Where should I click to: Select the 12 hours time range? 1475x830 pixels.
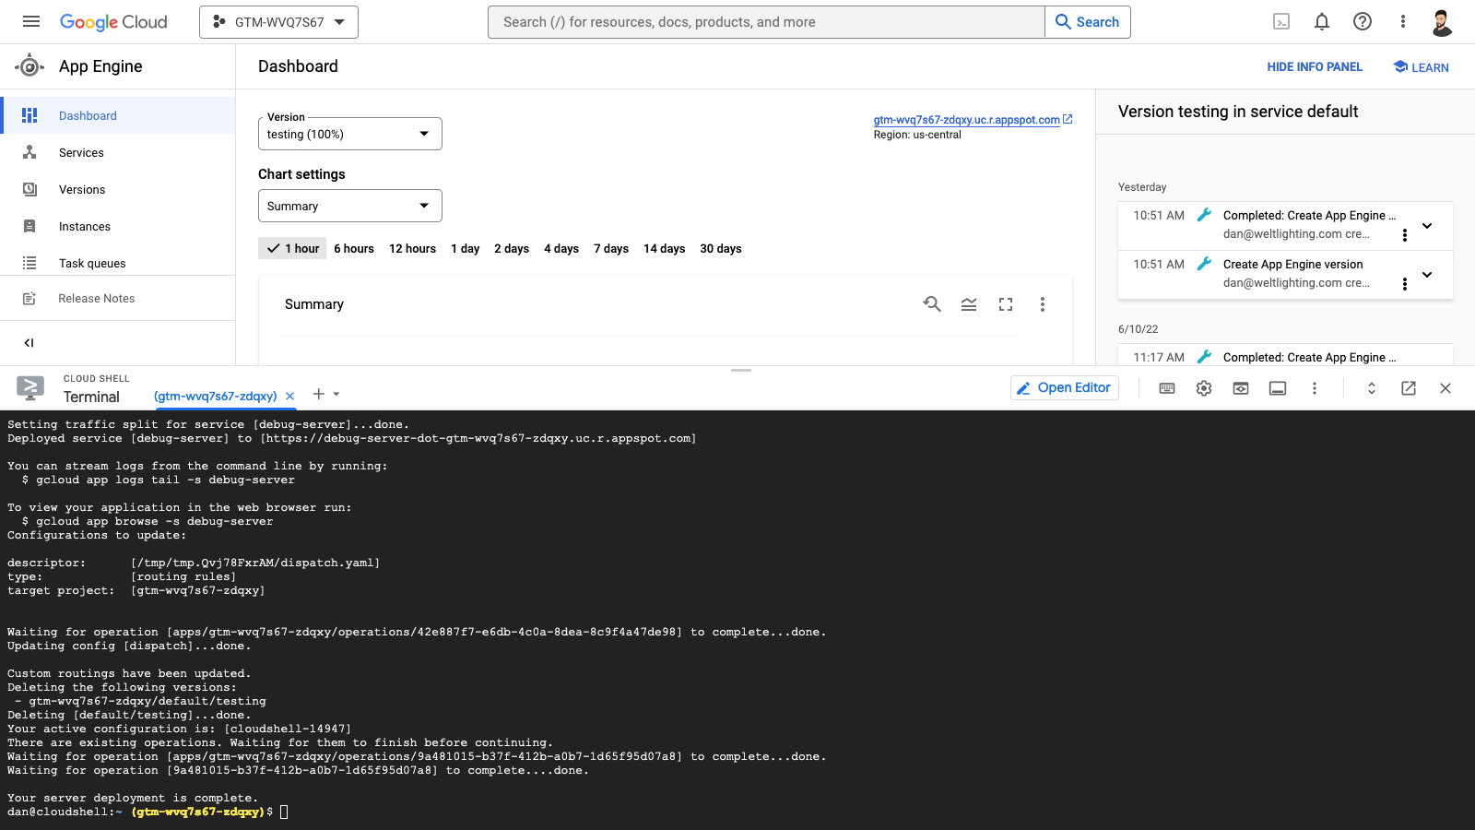tap(412, 248)
